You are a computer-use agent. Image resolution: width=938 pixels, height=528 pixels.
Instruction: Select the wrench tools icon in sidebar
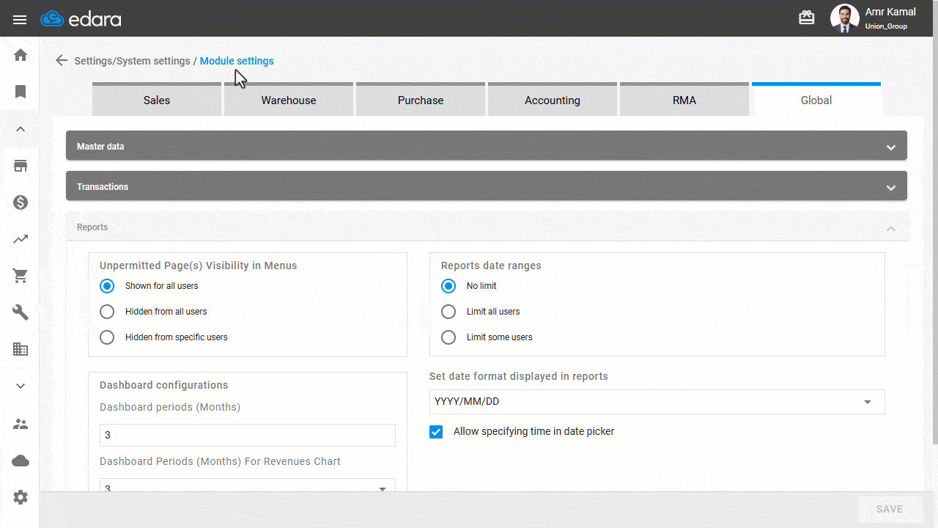coord(20,312)
